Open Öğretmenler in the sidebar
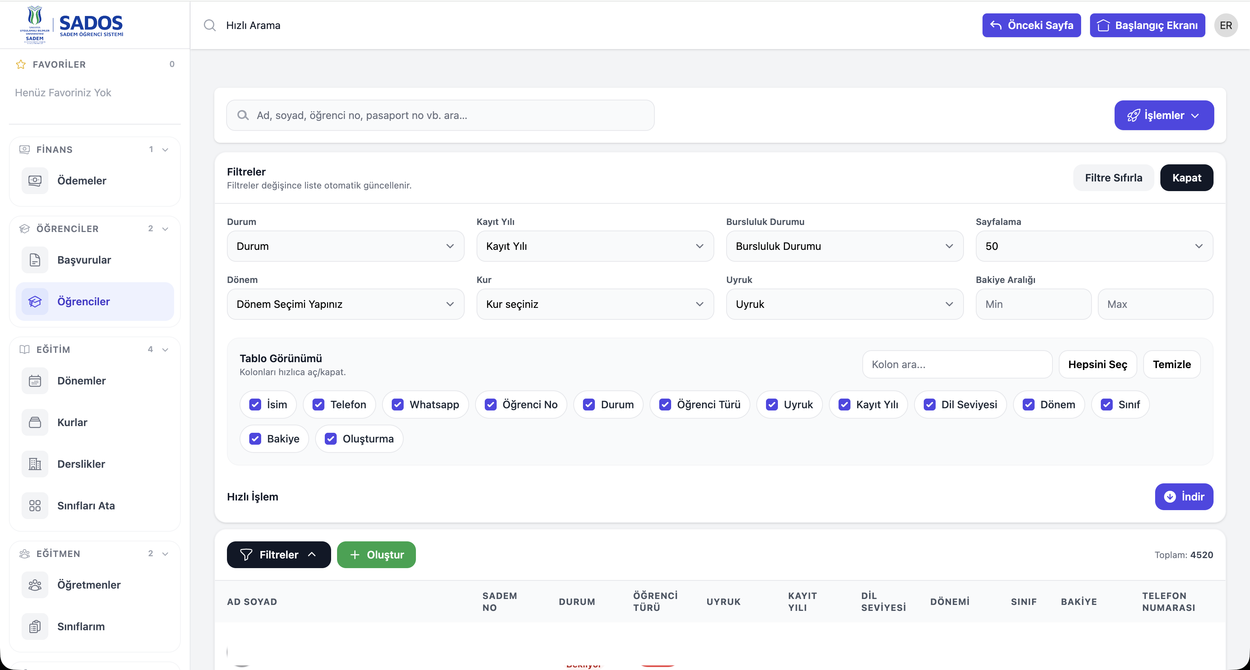 click(x=94, y=585)
